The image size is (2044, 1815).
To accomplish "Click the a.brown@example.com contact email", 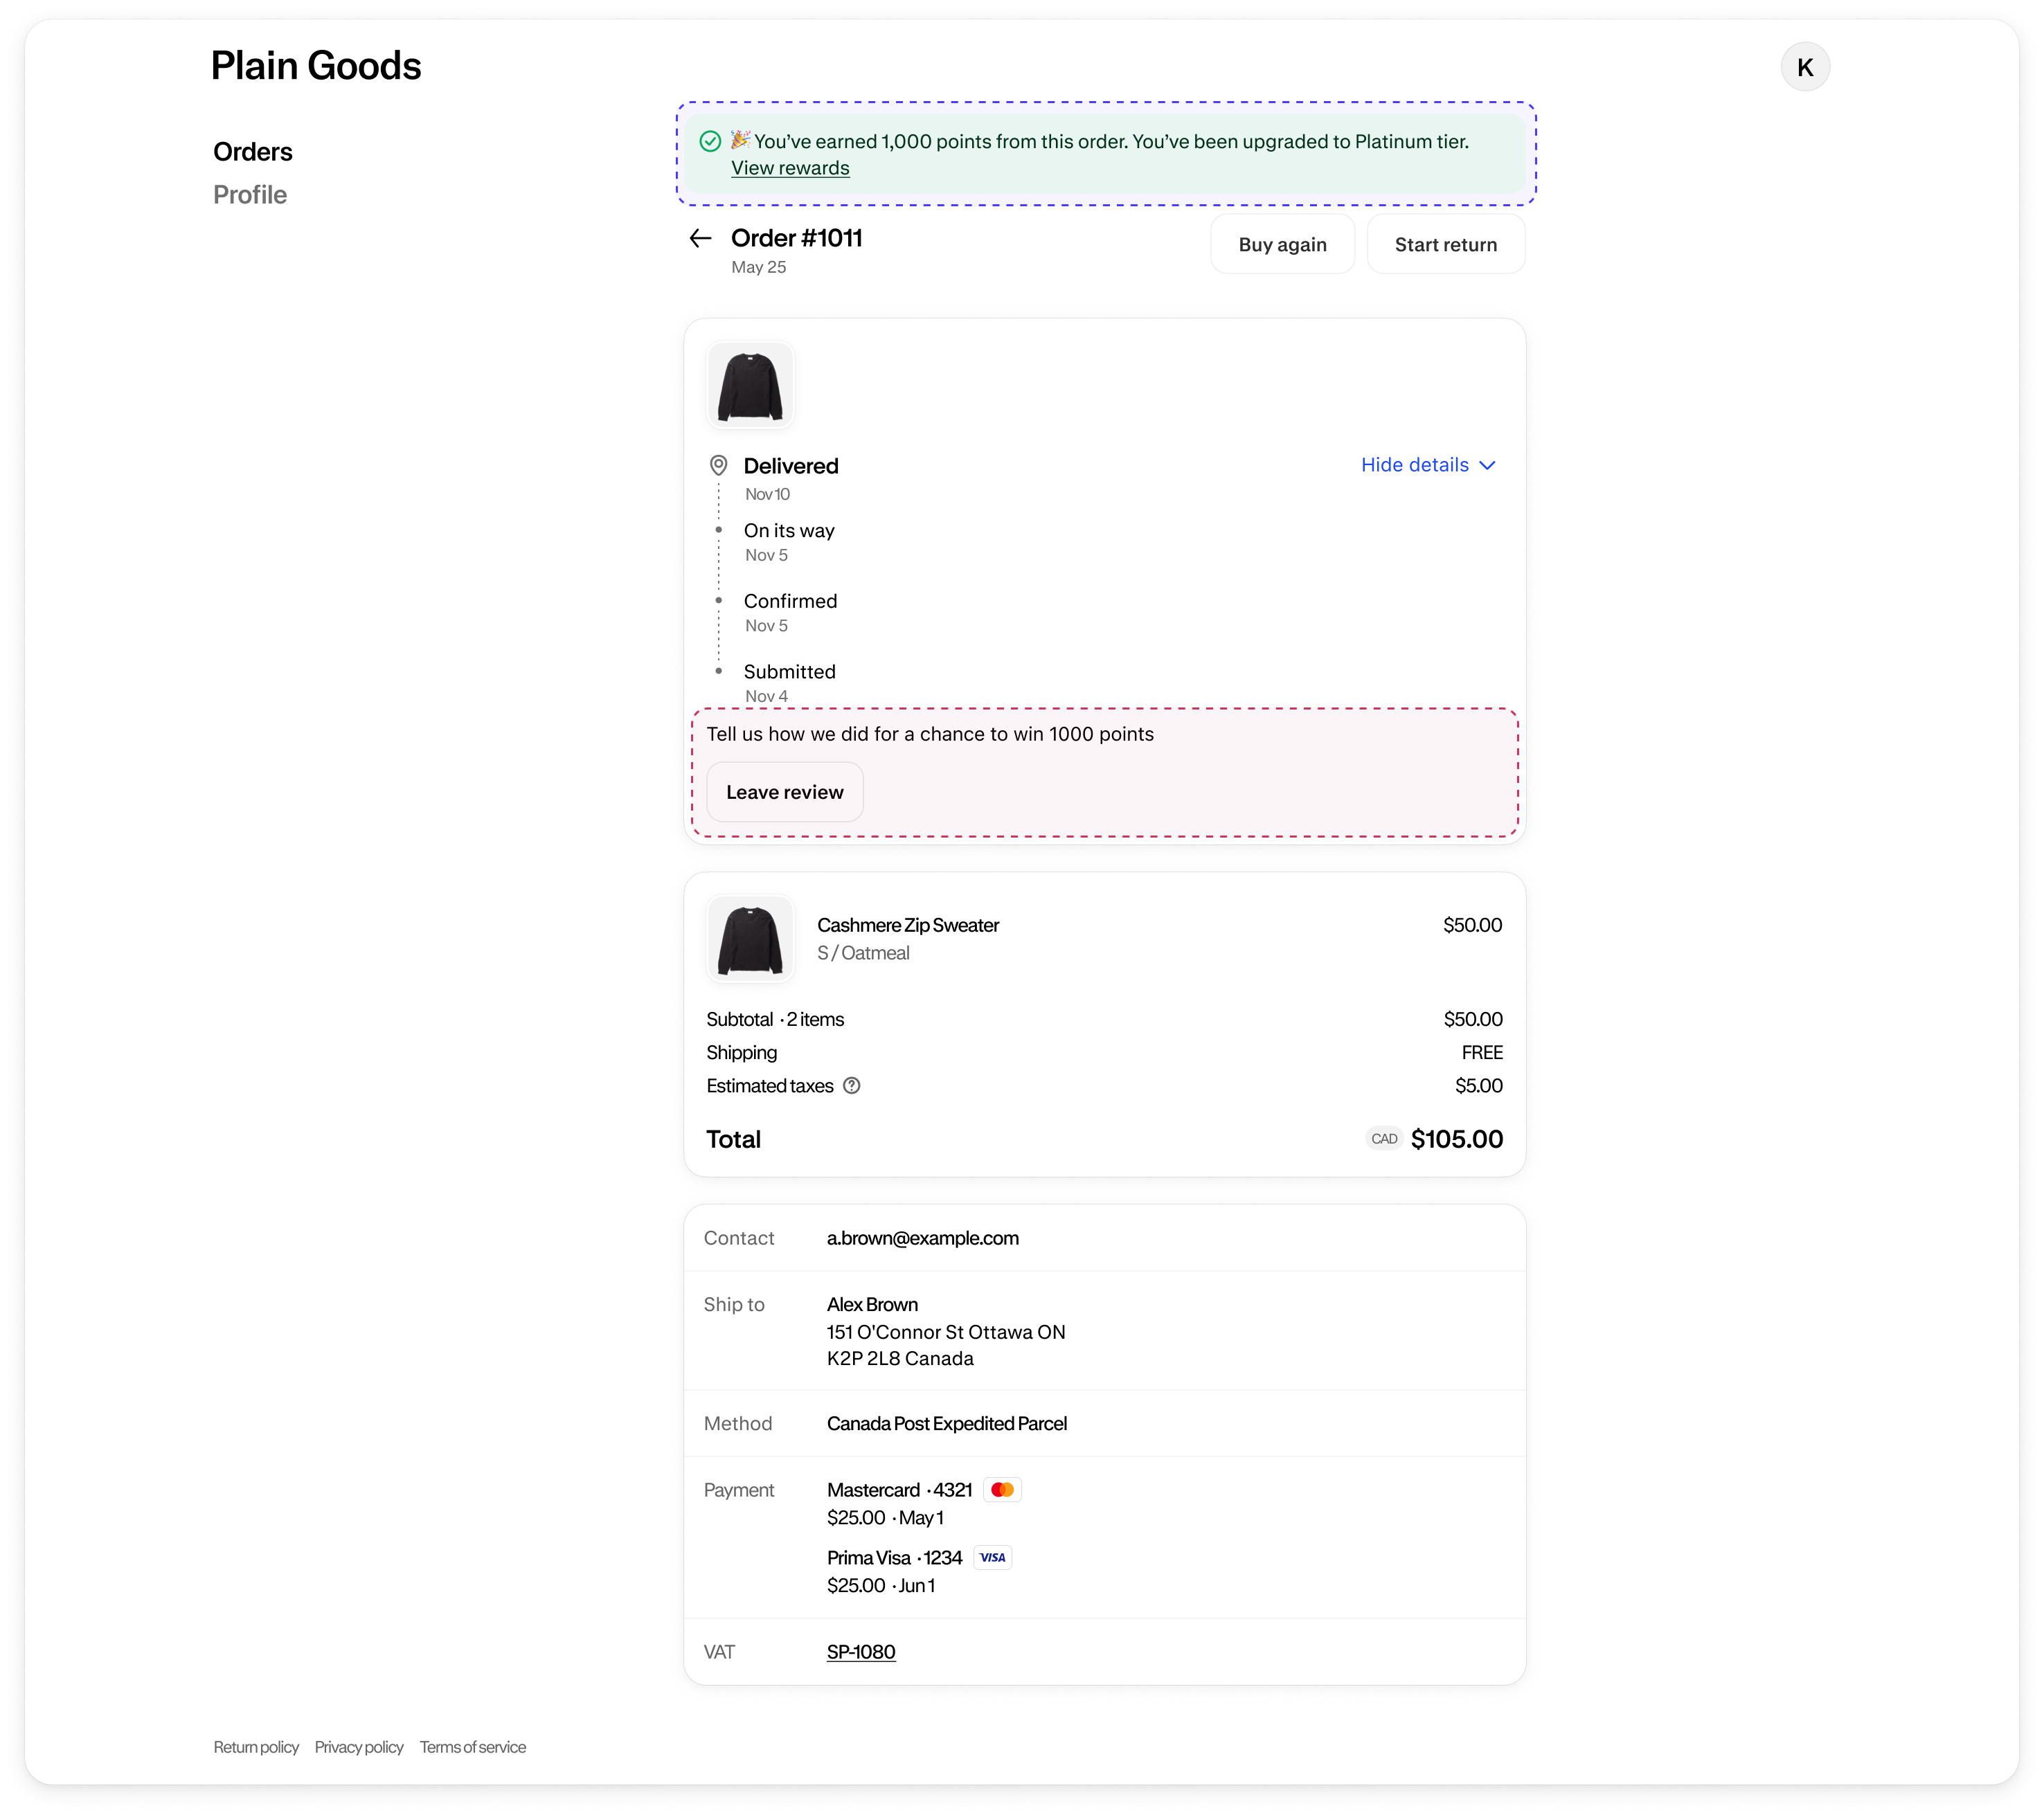I will pyautogui.click(x=923, y=1238).
